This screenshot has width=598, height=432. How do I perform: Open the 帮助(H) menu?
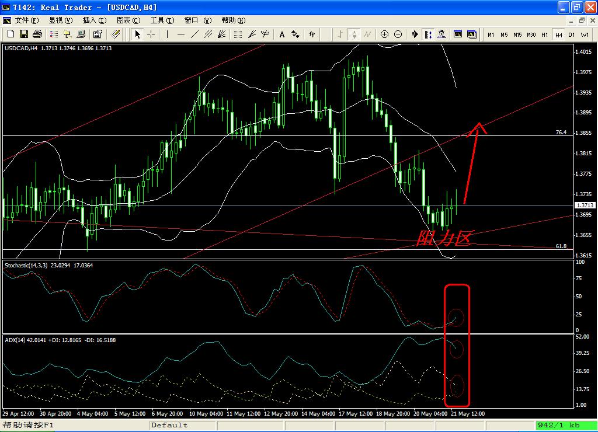coord(234,20)
